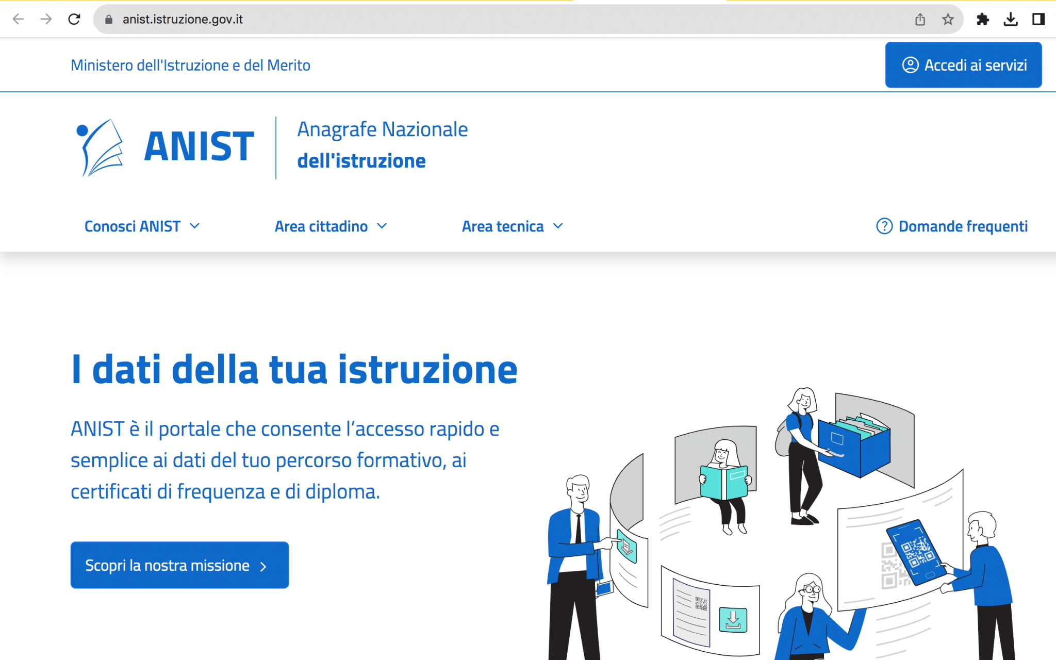Open the Conosci ANIST menu

pyautogui.click(x=142, y=226)
